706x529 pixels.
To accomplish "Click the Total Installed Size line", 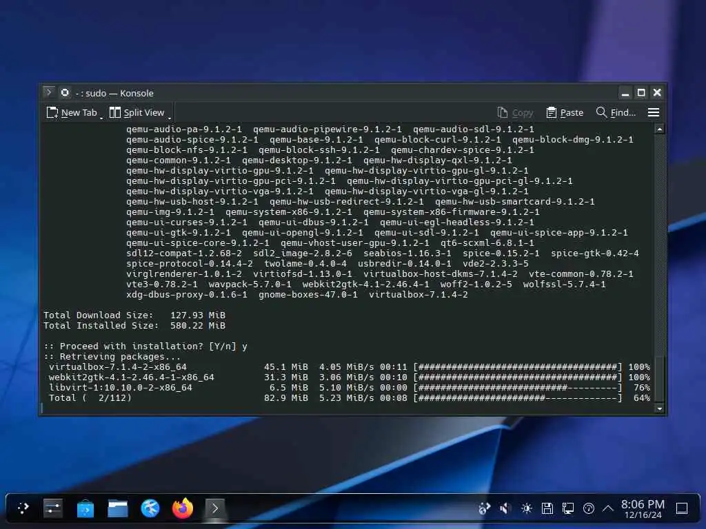I will (x=134, y=326).
